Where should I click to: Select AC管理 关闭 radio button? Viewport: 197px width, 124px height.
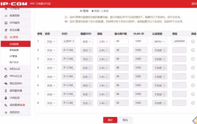pos(102,11)
